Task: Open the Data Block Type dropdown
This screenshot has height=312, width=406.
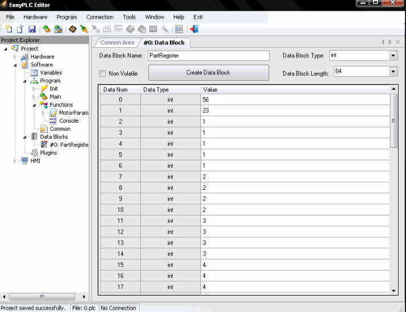Action: 393,56
